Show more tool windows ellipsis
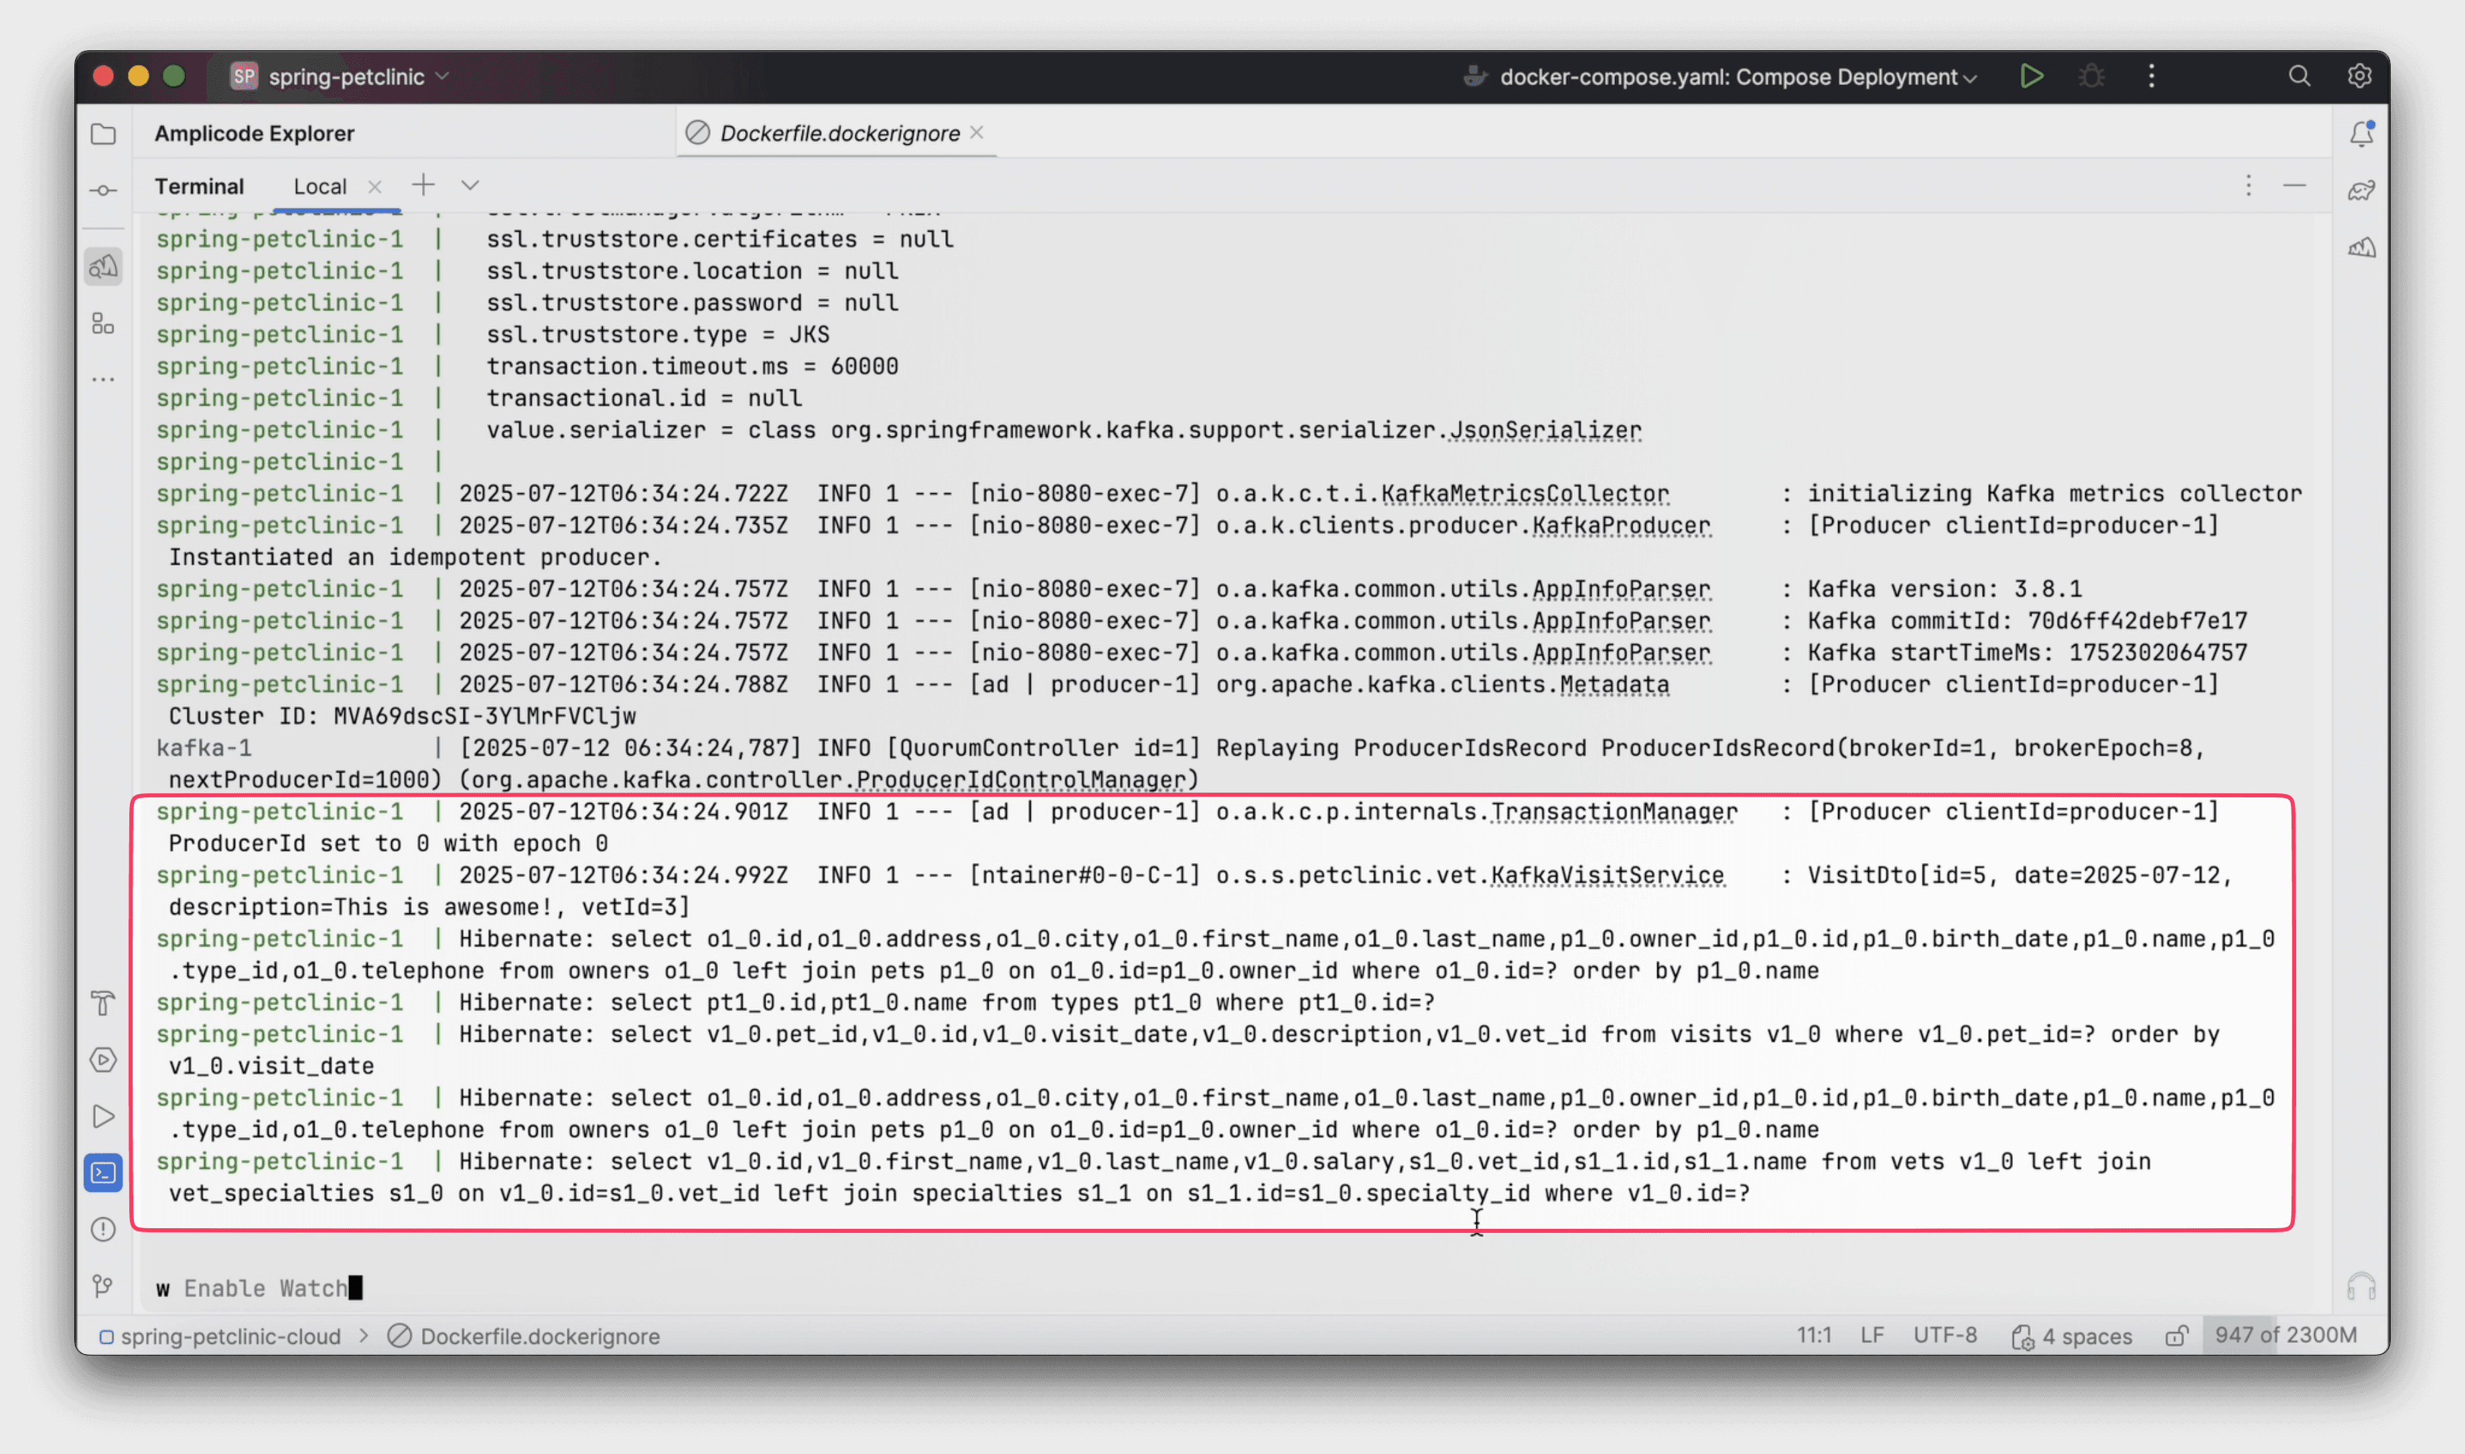Image resolution: width=2465 pixels, height=1454 pixels. tap(103, 379)
